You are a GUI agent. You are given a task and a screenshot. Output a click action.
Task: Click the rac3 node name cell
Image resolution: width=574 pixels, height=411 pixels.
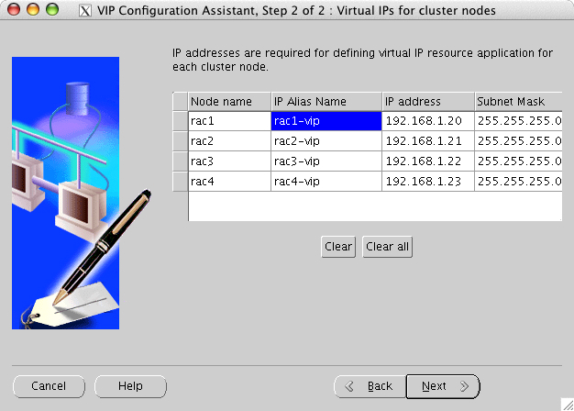(228, 161)
